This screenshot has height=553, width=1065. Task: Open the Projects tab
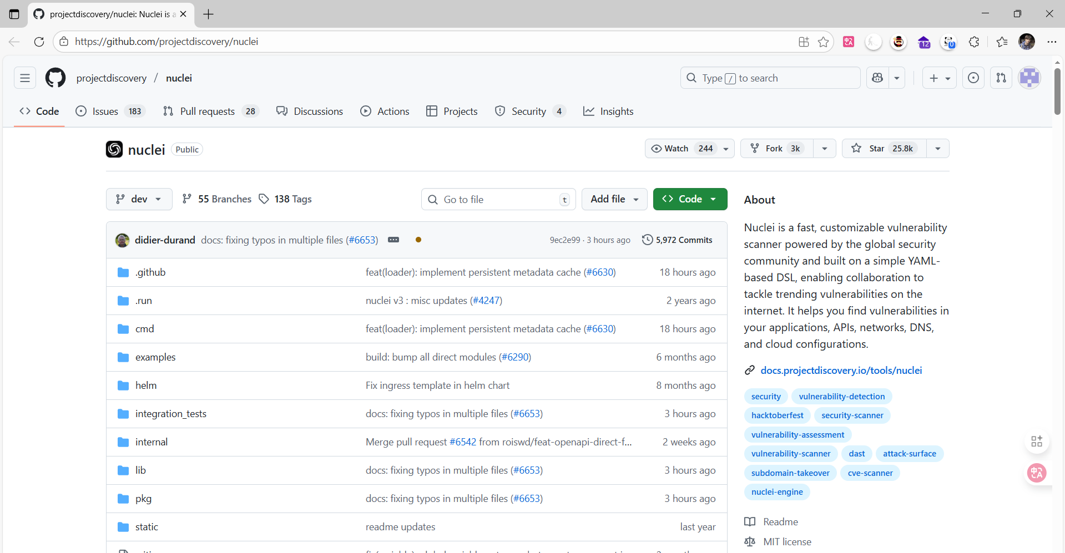coord(452,111)
